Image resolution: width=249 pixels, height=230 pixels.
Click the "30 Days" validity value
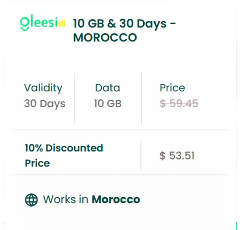click(x=45, y=104)
